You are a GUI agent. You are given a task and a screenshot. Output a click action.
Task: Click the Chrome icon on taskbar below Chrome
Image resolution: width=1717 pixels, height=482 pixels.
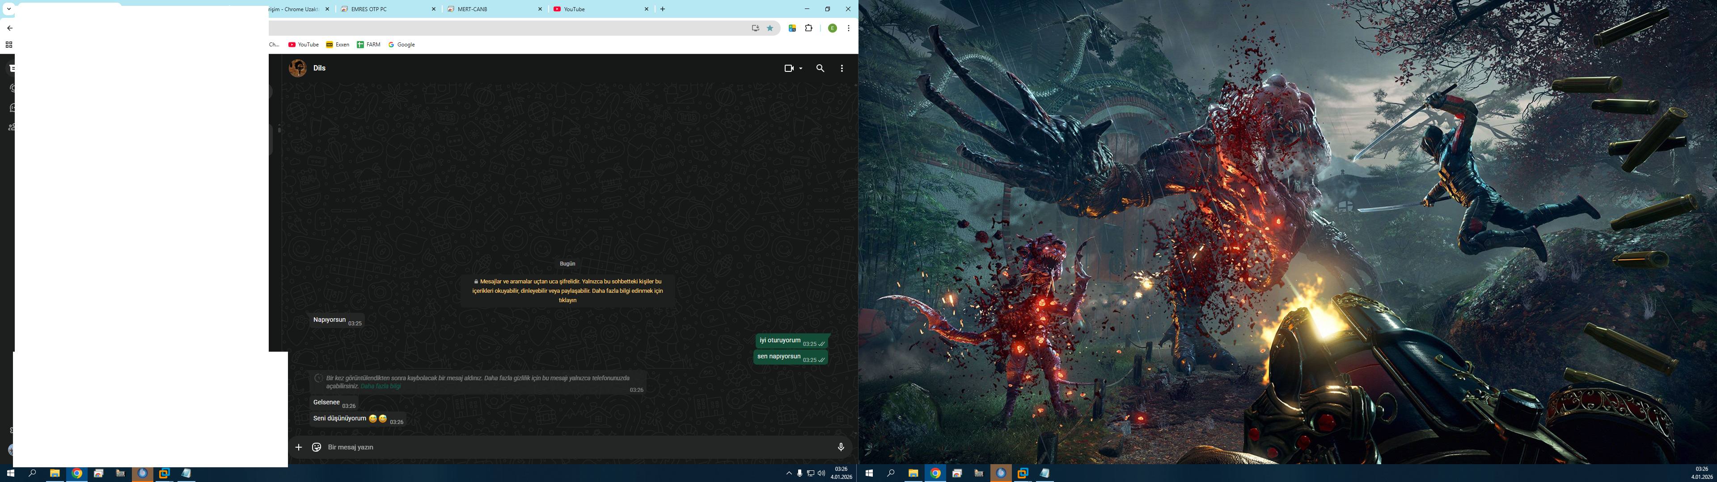(x=76, y=474)
